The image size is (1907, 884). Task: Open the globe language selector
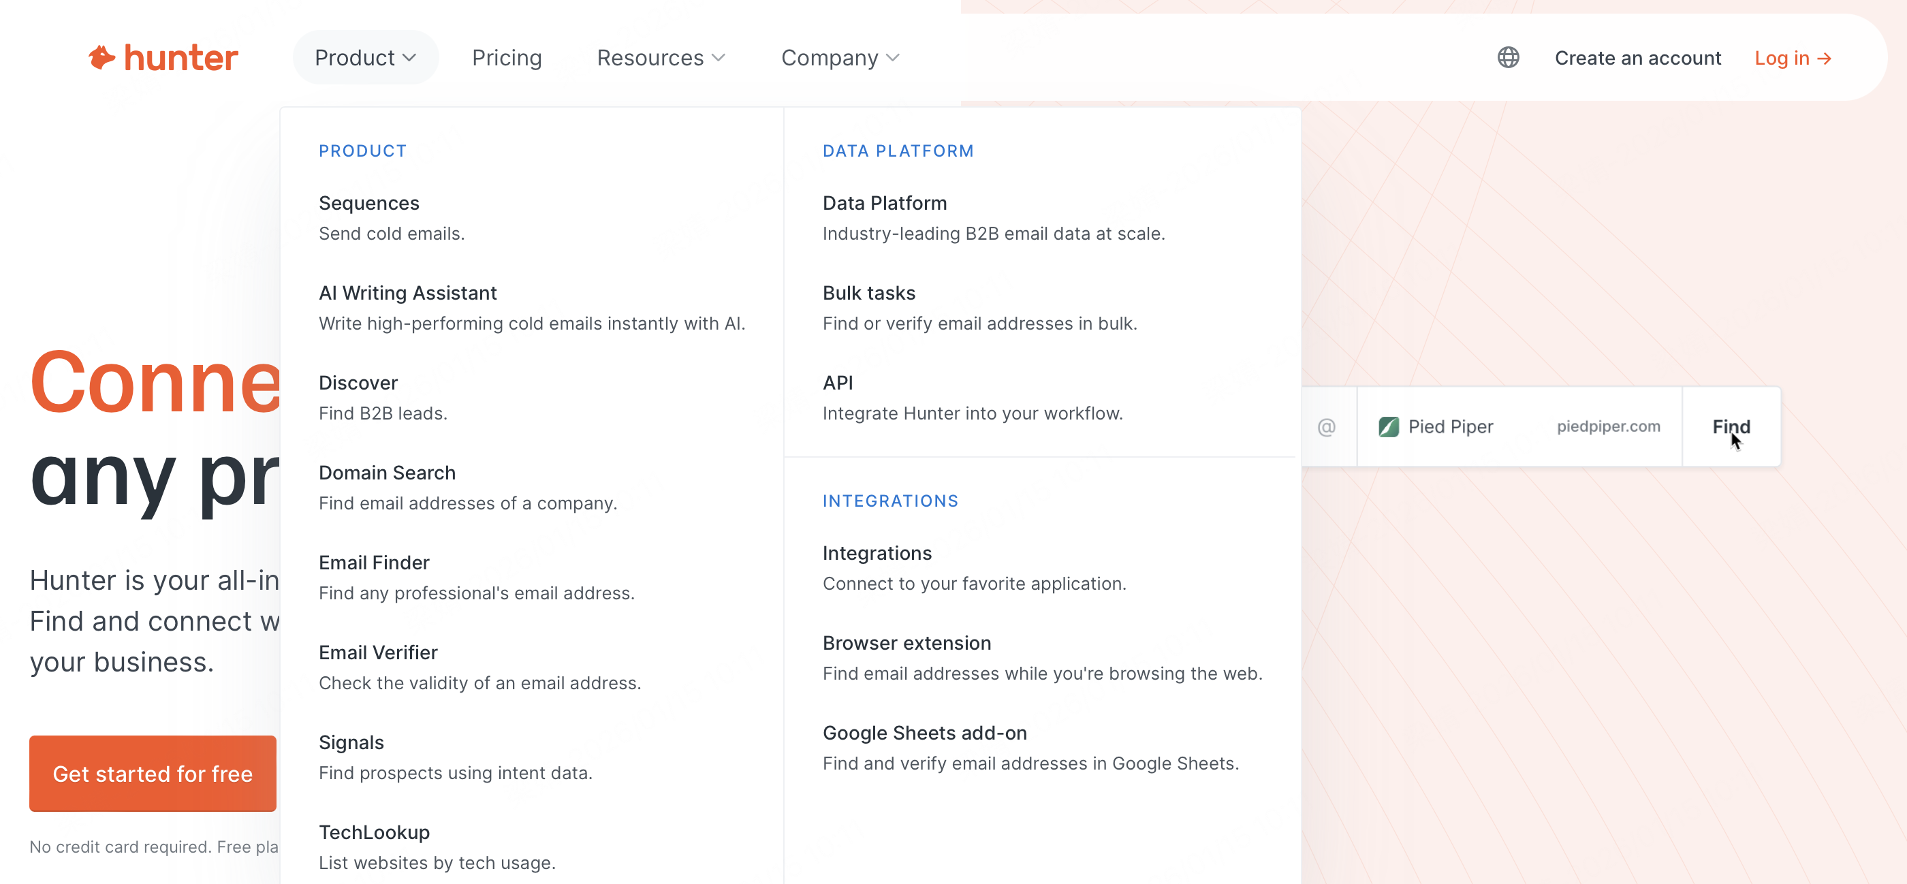point(1508,58)
